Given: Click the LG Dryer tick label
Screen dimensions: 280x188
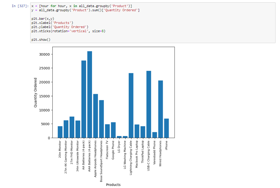Looking at the screenshot, I should click(119, 146).
